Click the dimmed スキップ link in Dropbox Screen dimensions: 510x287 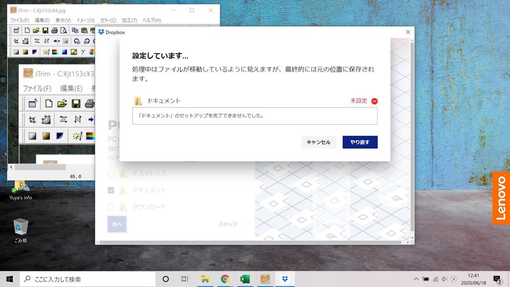click(x=228, y=224)
